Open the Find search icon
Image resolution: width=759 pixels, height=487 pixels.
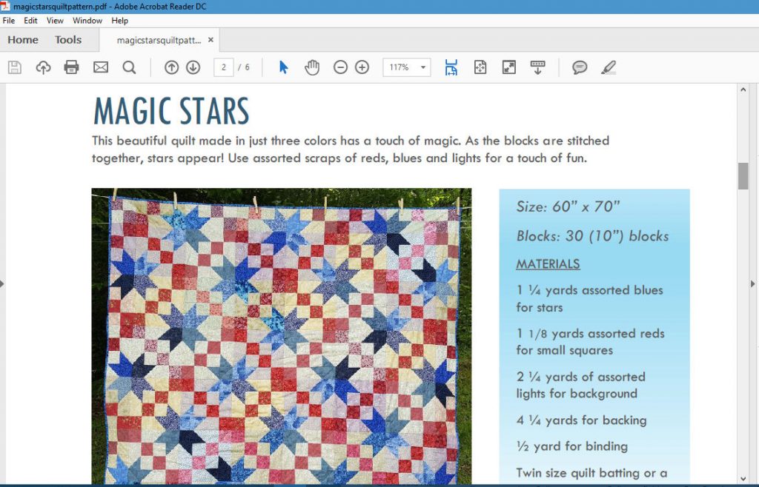130,67
